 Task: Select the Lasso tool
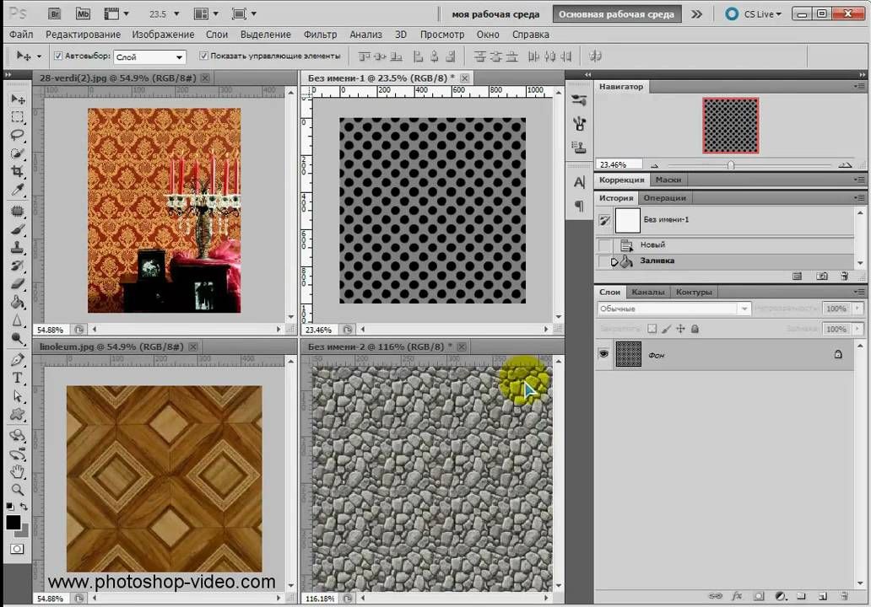(x=17, y=136)
